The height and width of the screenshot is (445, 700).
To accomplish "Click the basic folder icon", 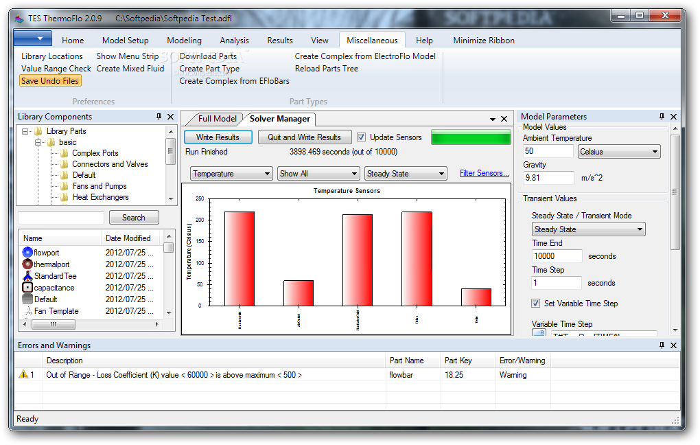I will (51, 142).
